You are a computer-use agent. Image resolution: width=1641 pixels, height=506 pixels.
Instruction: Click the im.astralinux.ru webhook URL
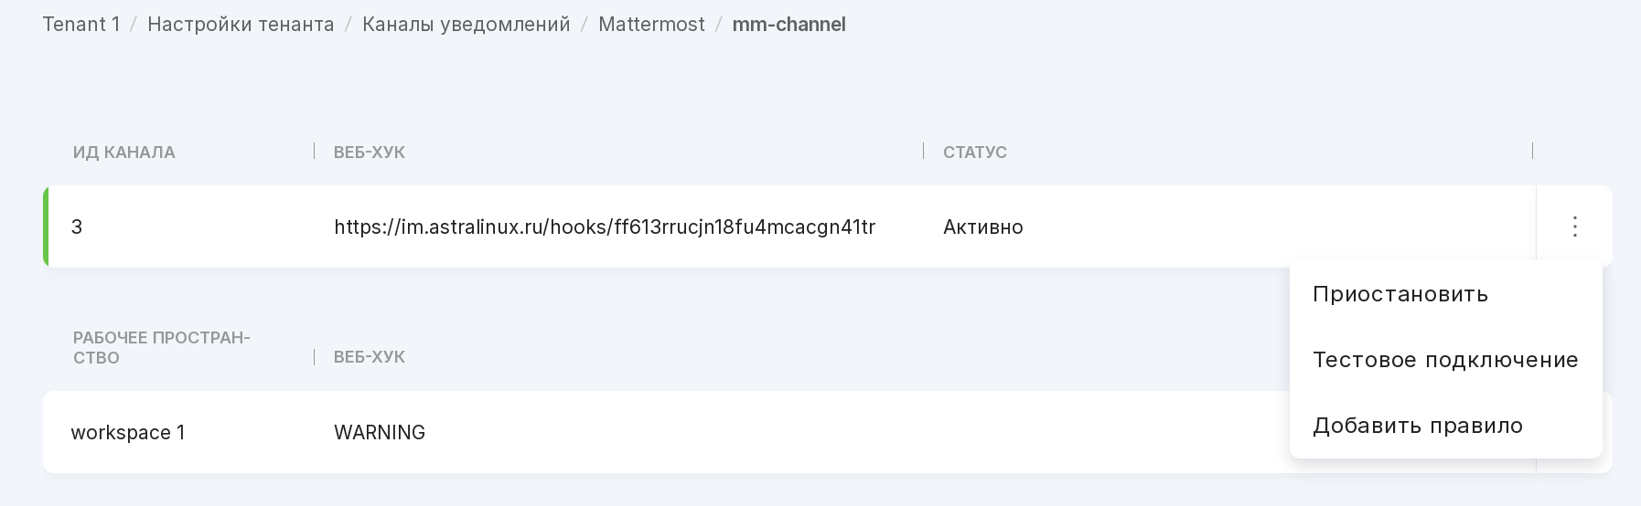pyautogui.click(x=605, y=227)
